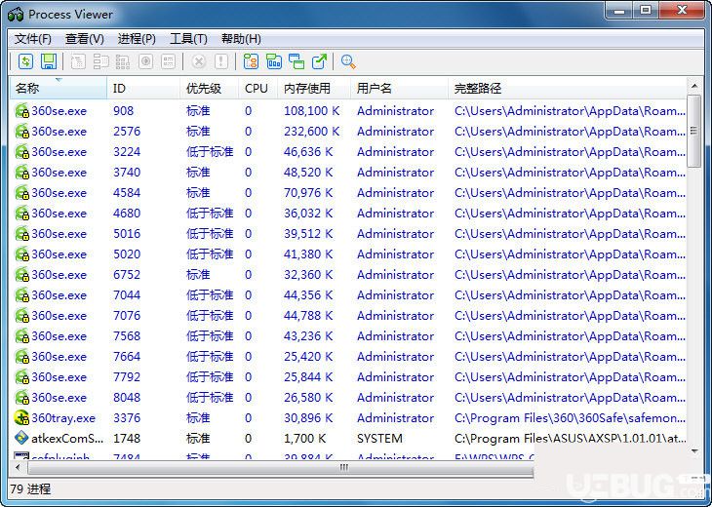Screen dimensions: 712x507
Task: Click the green Refresh toolbar icon
Action: click(26, 61)
